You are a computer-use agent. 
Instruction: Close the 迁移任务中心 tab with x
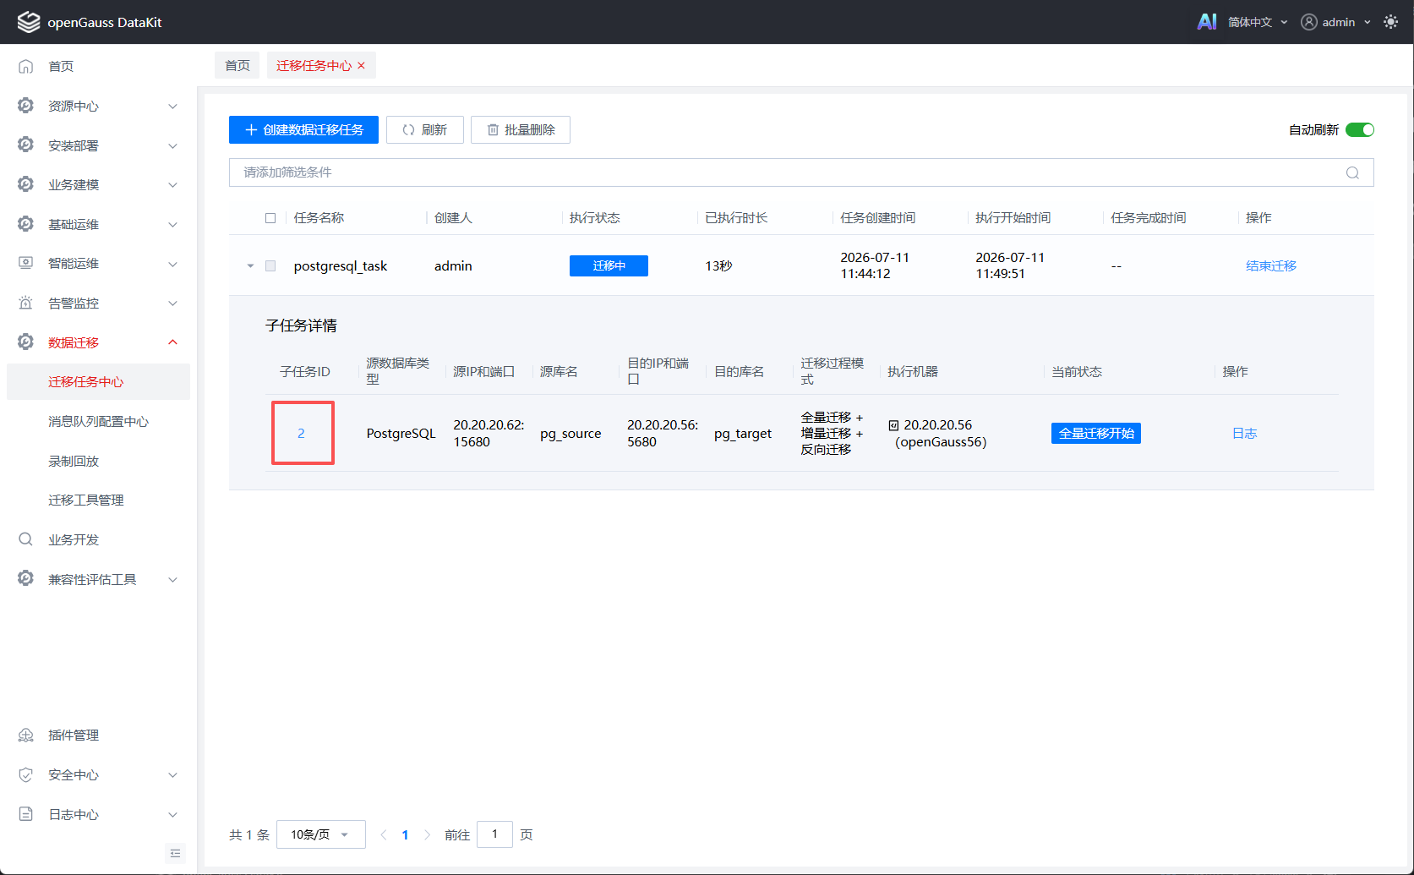362,66
